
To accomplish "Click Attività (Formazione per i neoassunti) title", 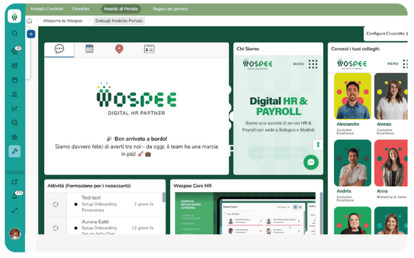I will 89,186.
